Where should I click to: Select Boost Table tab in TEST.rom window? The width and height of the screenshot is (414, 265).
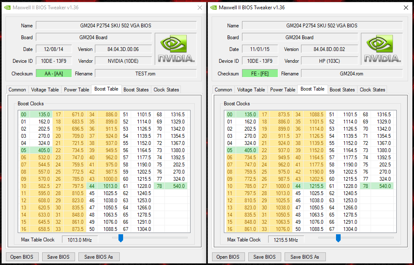click(x=106, y=89)
